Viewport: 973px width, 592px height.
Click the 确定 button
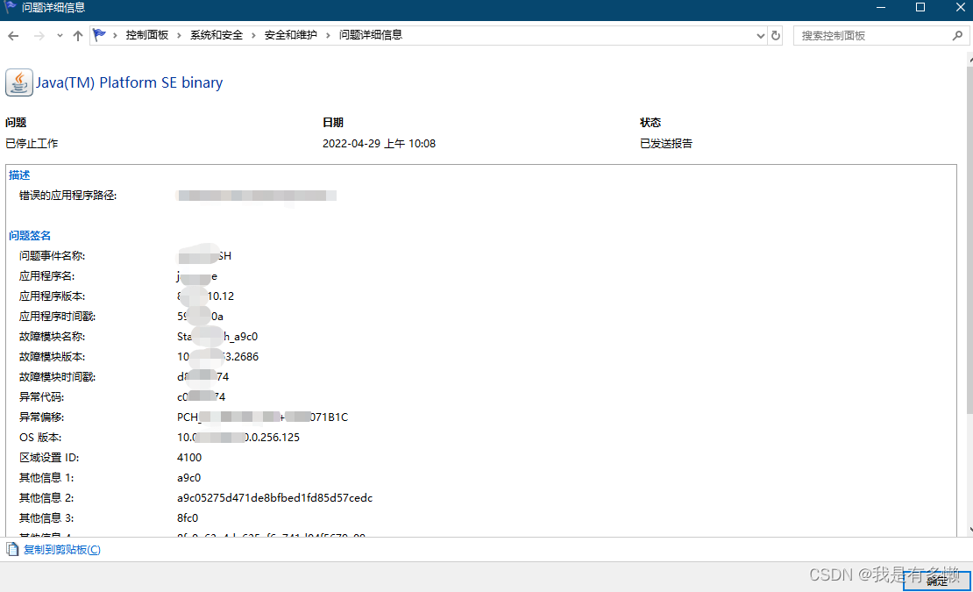(936, 581)
